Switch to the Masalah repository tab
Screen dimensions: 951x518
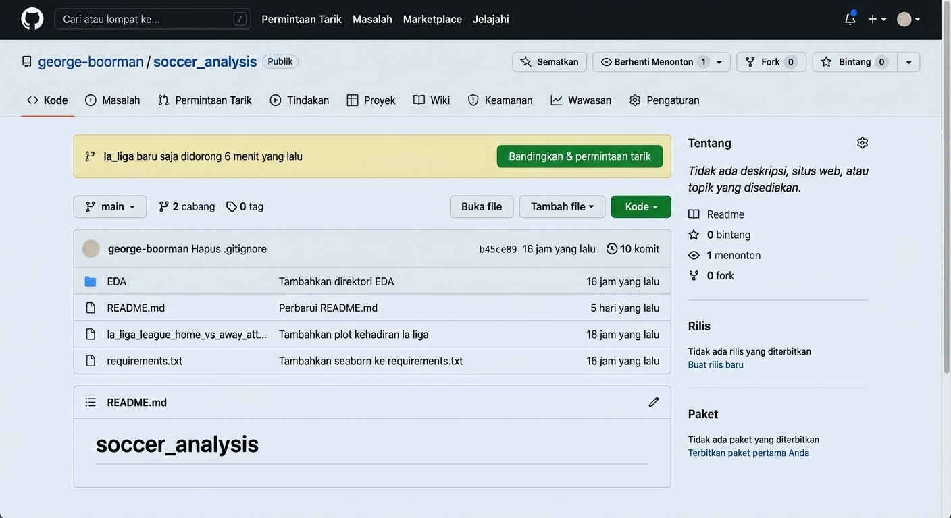(x=113, y=100)
